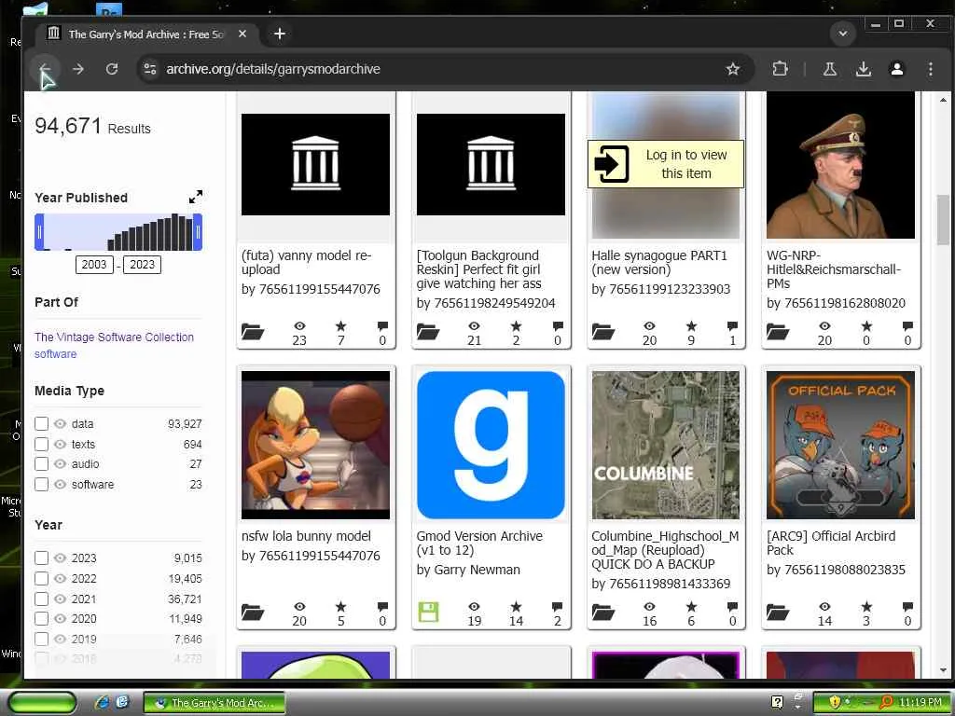Click the 2023 end year field

(x=142, y=264)
